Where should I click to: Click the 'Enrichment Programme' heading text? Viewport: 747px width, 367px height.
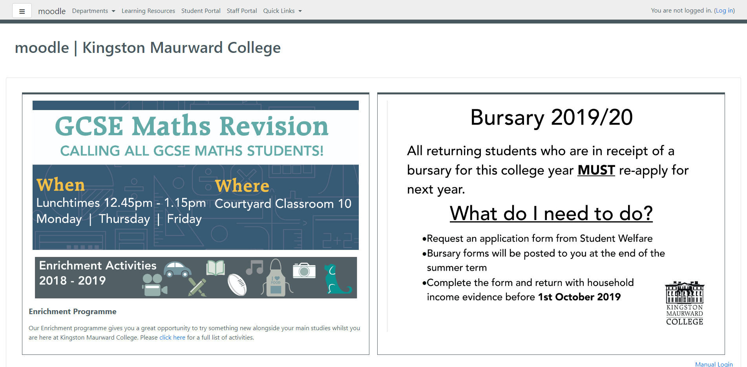click(x=73, y=311)
